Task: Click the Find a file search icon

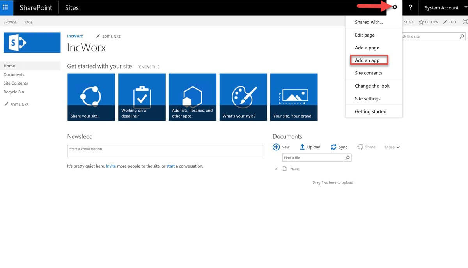Action: click(x=348, y=158)
